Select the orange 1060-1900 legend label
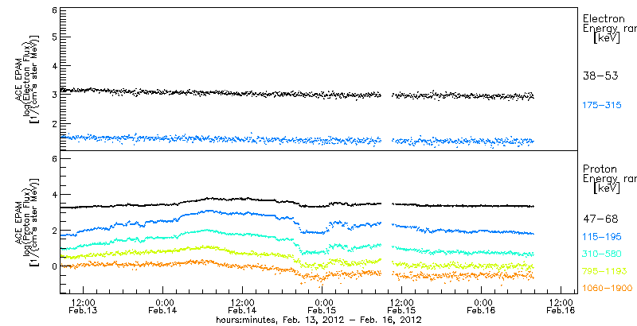Image resolution: width=637 pixels, height=326 pixels. coord(608,289)
